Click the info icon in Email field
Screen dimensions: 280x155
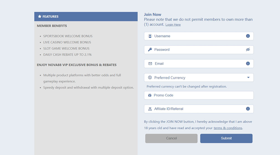[x=248, y=64]
